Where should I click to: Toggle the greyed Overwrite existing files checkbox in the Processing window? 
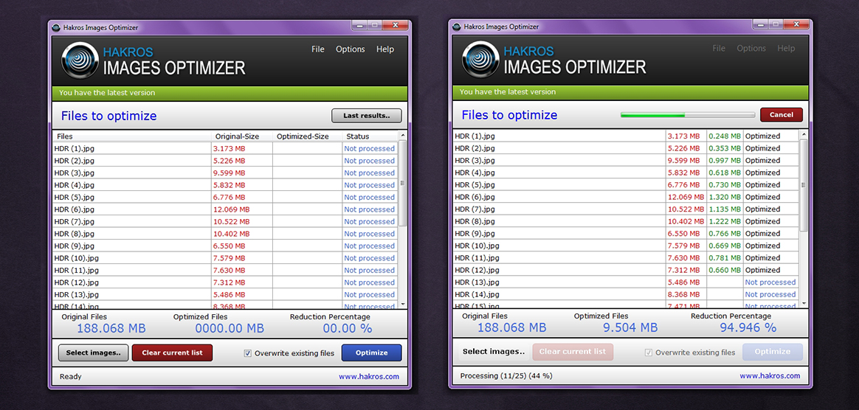pos(649,352)
